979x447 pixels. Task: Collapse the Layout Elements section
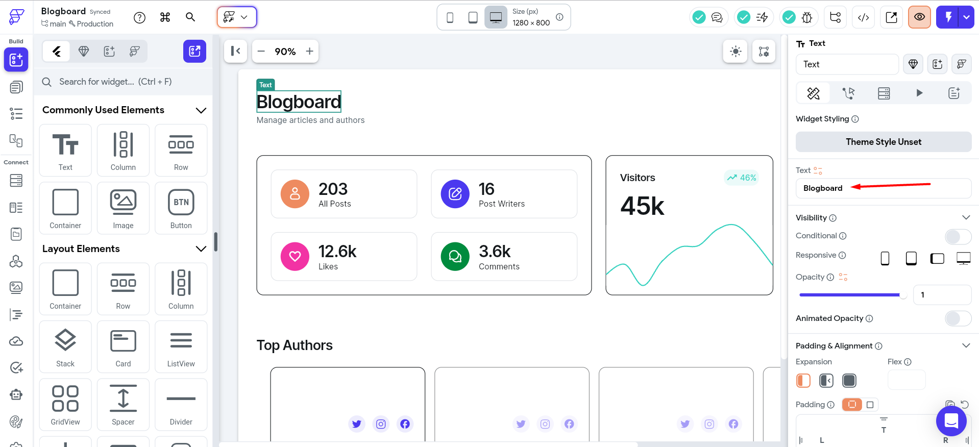click(x=201, y=249)
